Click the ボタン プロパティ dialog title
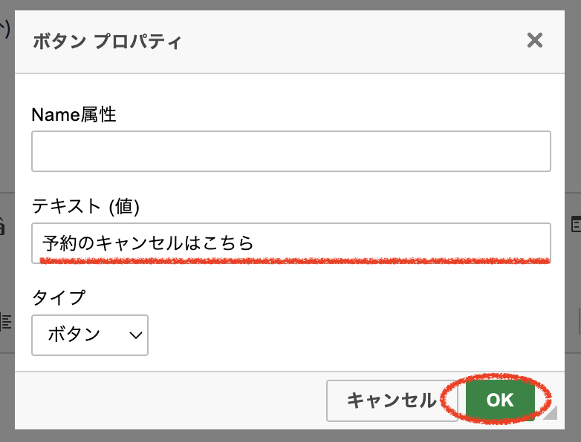The image size is (581, 442). tap(106, 41)
